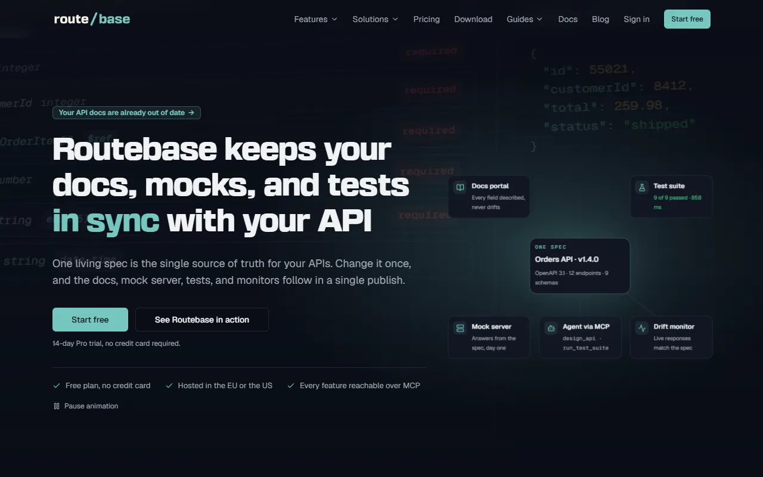Click See Routebase in action

202,320
